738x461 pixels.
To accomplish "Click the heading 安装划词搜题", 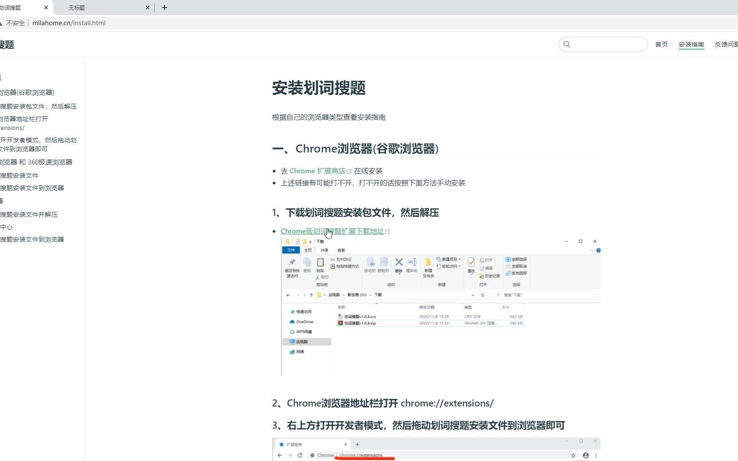I will point(318,88).
